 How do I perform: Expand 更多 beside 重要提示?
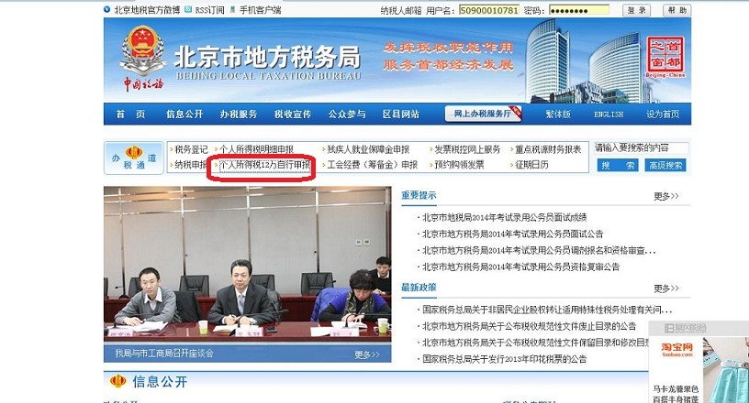pos(665,196)
